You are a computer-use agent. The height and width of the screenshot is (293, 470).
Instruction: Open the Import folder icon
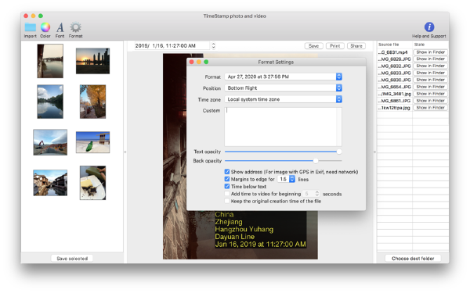31,27
